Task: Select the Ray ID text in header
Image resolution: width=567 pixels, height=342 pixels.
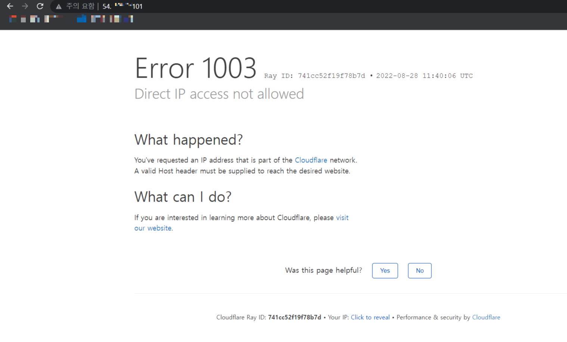Action: (315, 76)
